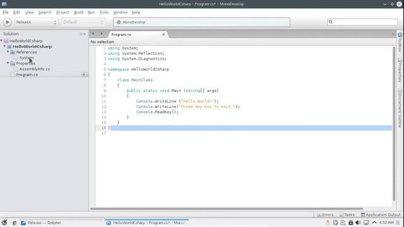The height and width of the screenshot is (227, 404).
Task: Open the Help menu
Action: [x=136, y=13]
